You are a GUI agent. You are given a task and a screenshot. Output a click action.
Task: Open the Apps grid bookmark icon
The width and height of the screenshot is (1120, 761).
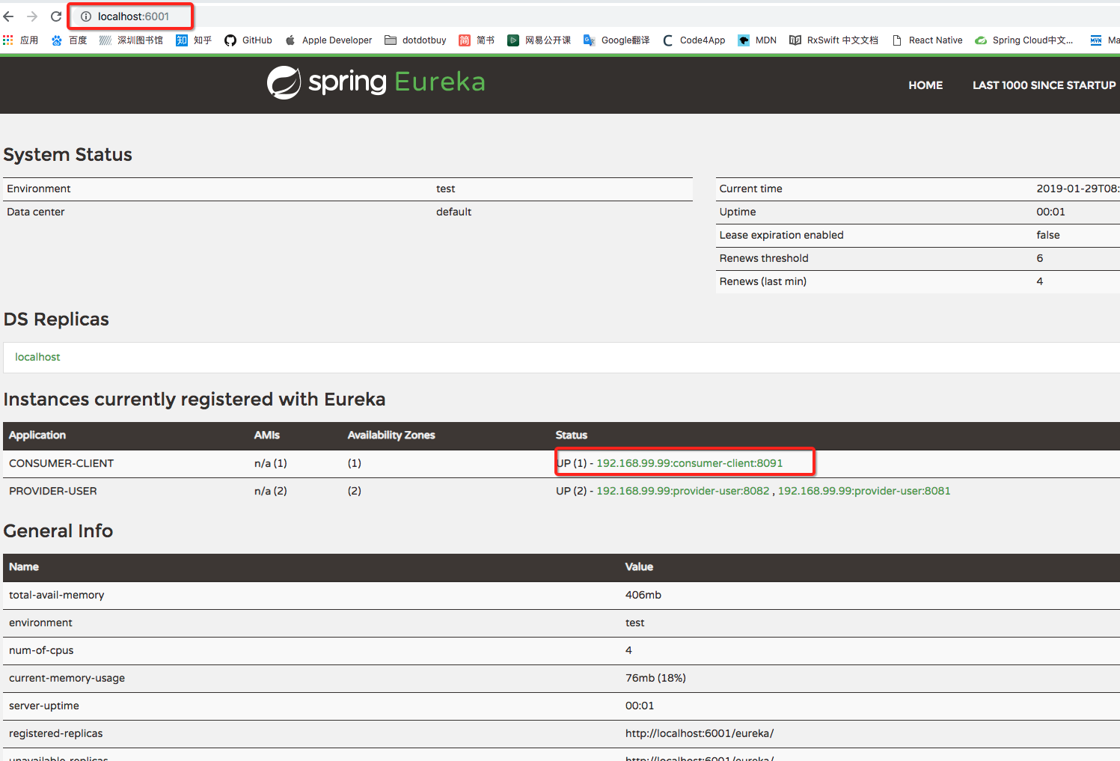click(8, 40)
